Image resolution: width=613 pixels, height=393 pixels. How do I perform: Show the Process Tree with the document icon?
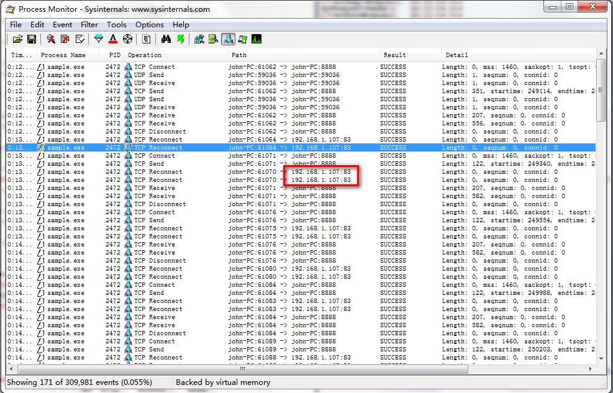(x=146, y=39)
